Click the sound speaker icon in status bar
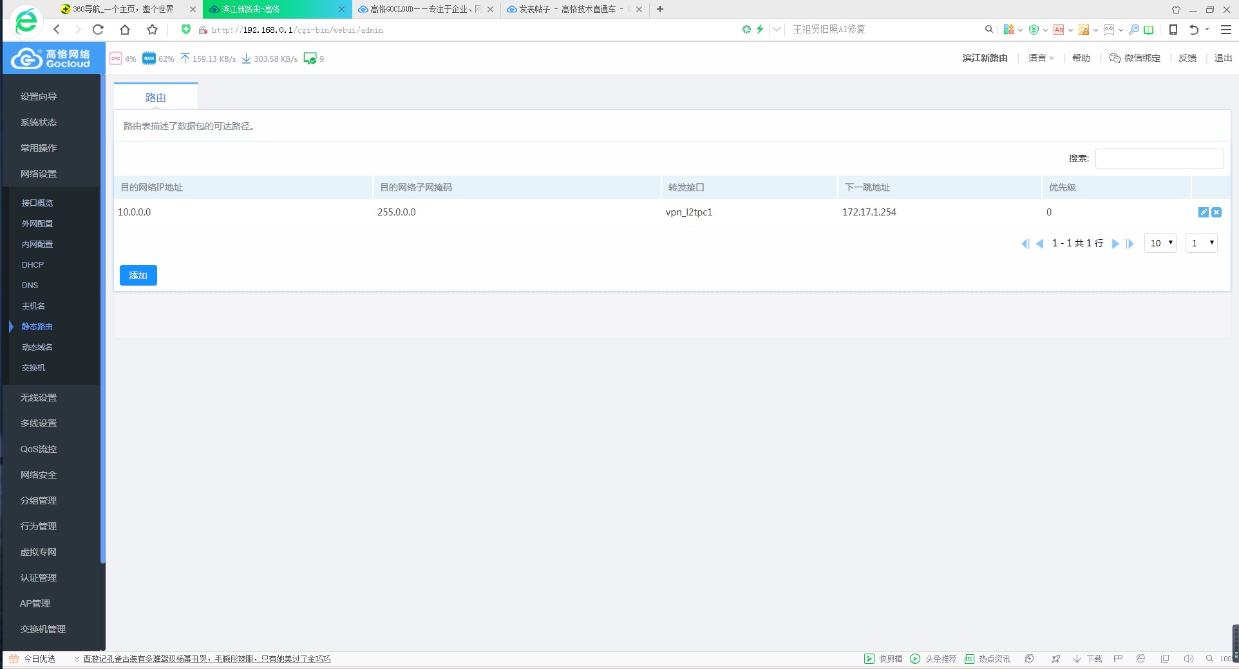The height and width of the screenshot is (669, 1239). (1188, 659)
